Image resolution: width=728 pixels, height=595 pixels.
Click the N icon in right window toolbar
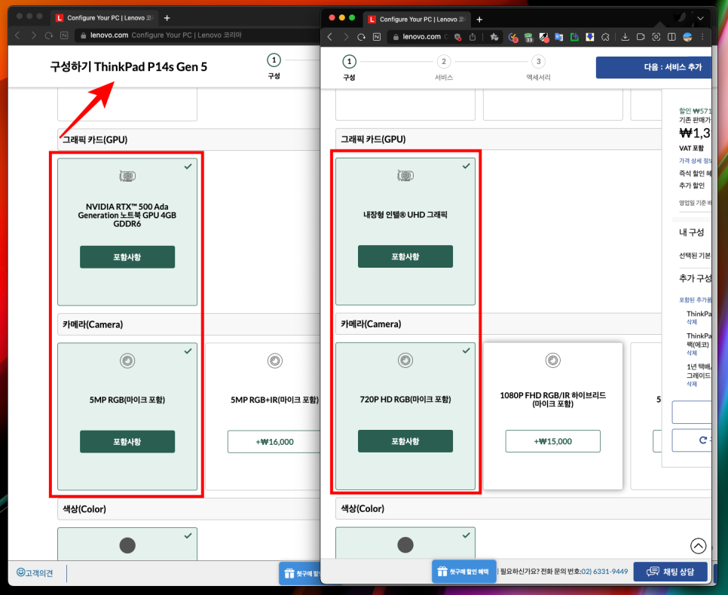click(377, 37)
